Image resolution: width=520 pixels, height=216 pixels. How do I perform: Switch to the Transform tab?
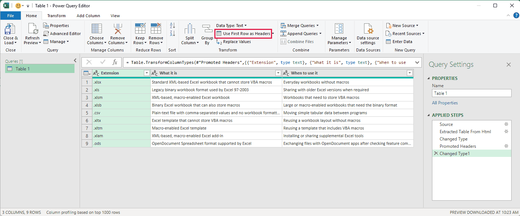57,16
